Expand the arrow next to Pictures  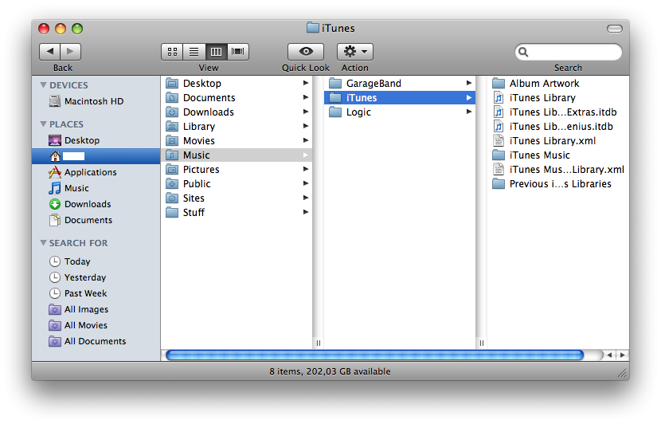[x=306, y=169]
